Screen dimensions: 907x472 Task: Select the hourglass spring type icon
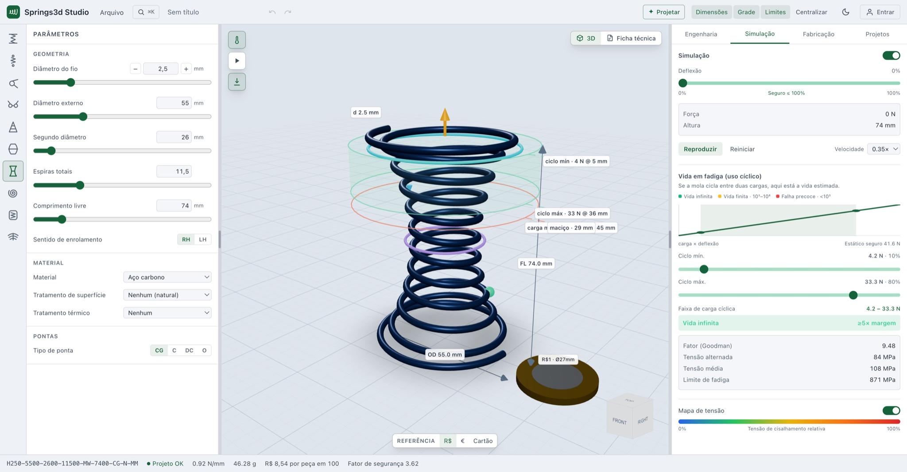(13, 171)
